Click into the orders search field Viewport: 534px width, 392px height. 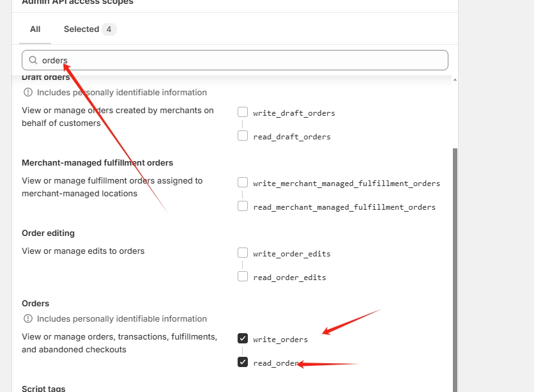pos(235,60)
